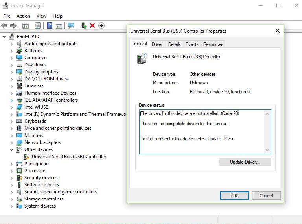Click the Display adapters category icon
The image size is (302, 224).
tap(19, 72)
